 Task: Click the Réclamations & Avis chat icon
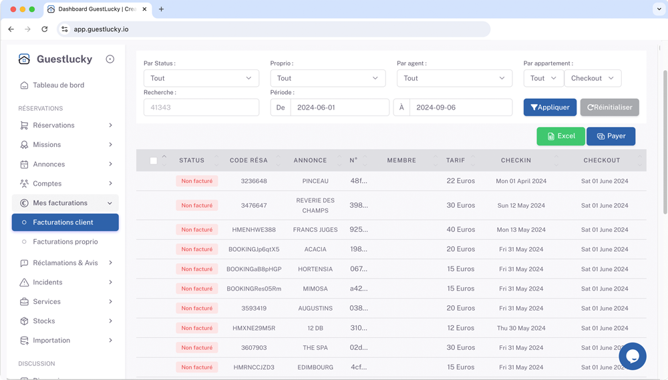pos(24,263)
